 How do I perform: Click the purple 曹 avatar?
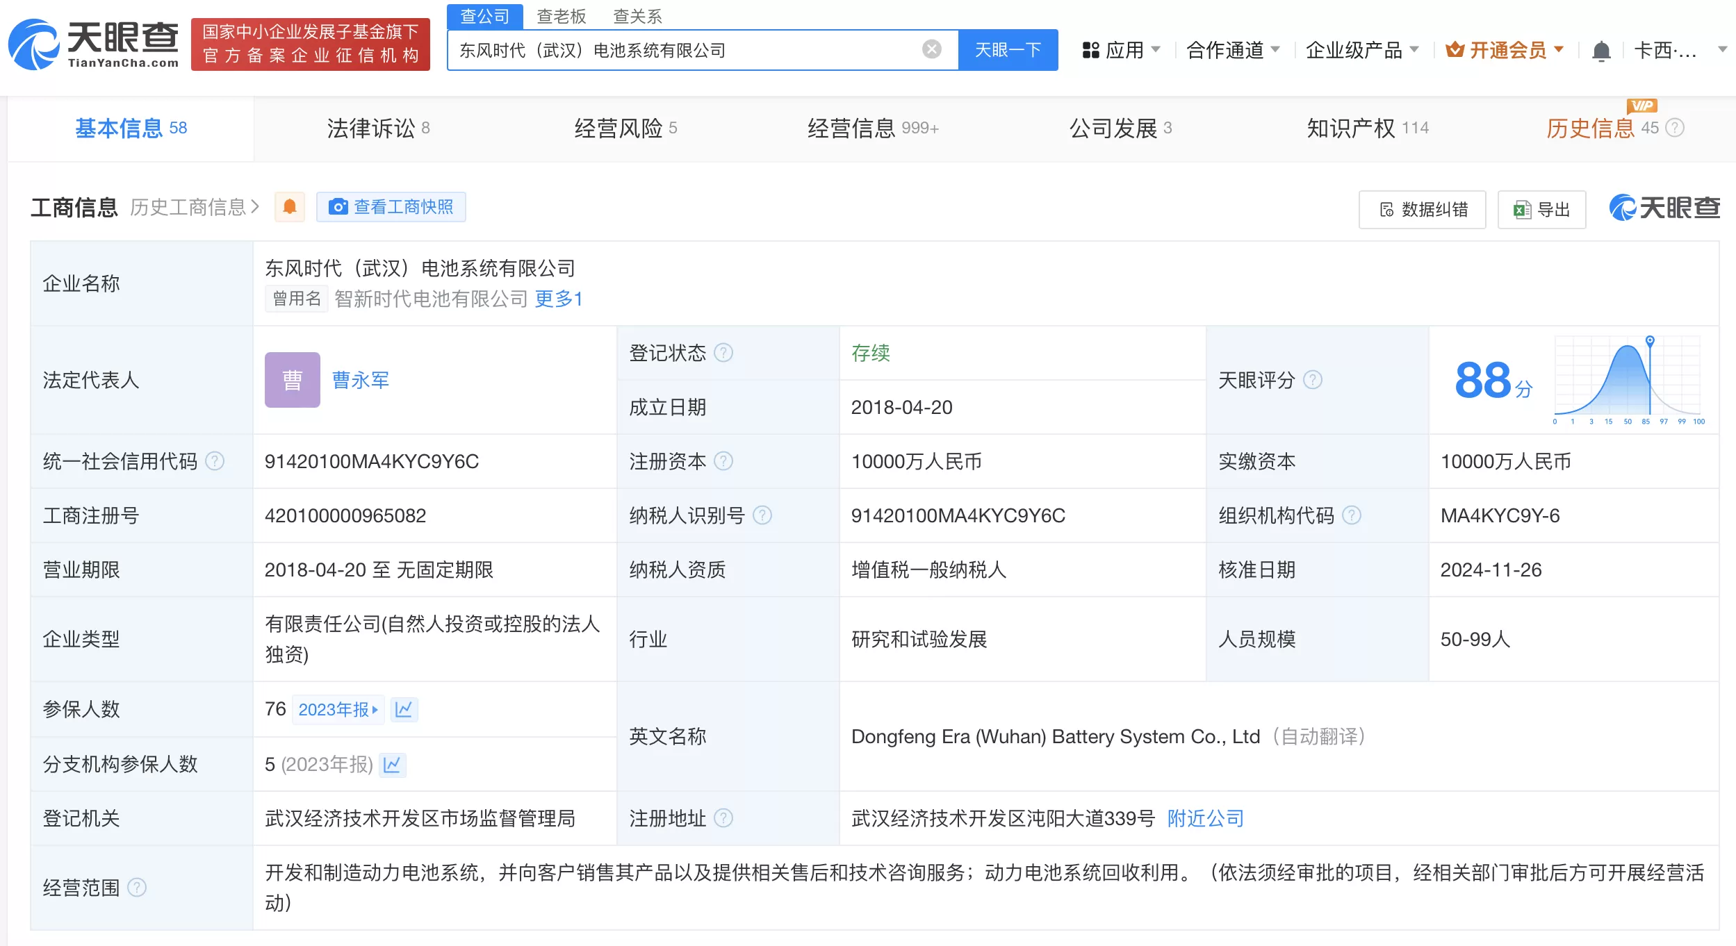[x=293, y=380]
